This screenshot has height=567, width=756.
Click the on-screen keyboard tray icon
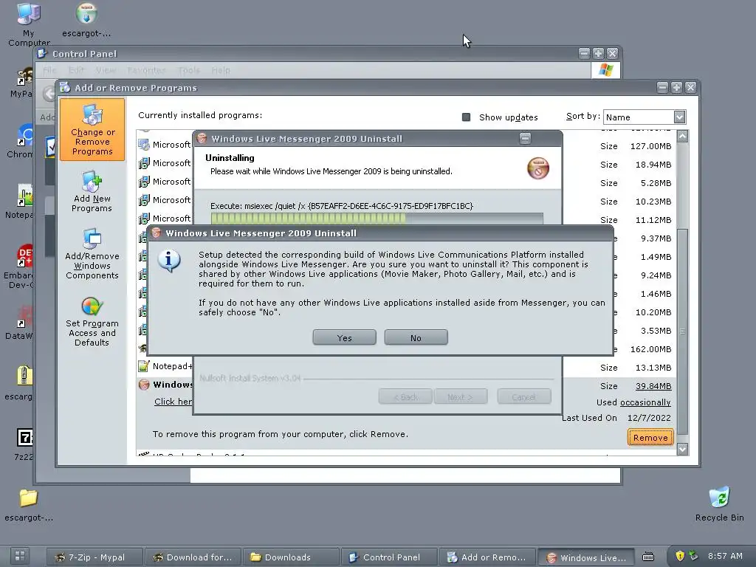[x=648, y=557]
